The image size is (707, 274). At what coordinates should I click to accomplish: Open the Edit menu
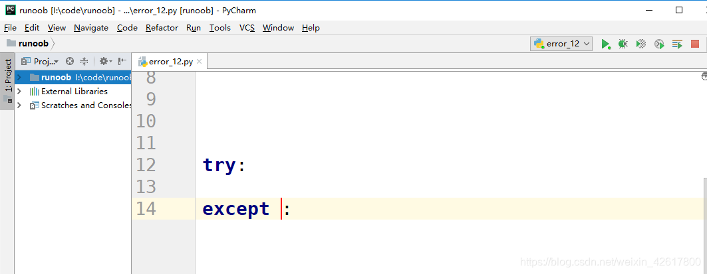(32, 27)
